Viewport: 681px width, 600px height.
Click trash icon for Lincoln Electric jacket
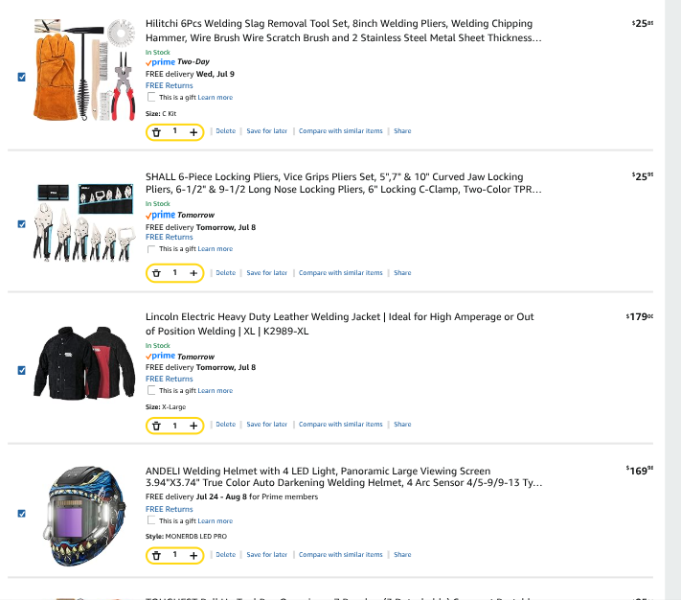[156, 426]
